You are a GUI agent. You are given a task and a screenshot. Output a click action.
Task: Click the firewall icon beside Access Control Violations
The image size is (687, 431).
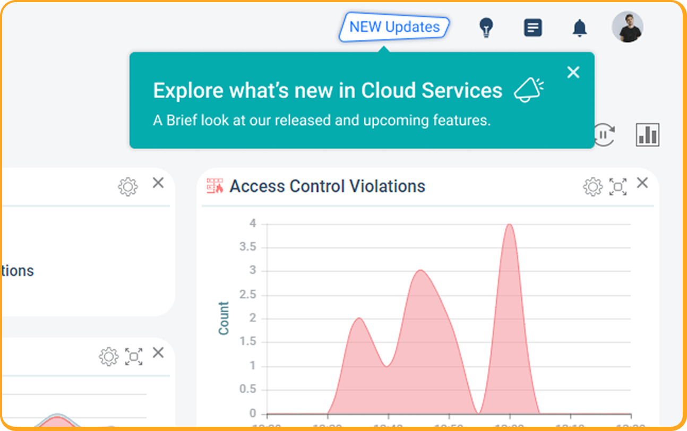(x=215, y=186)
